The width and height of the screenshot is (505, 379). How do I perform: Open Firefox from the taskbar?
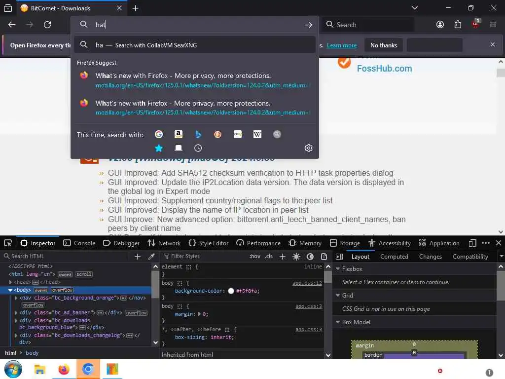point(64,369)
